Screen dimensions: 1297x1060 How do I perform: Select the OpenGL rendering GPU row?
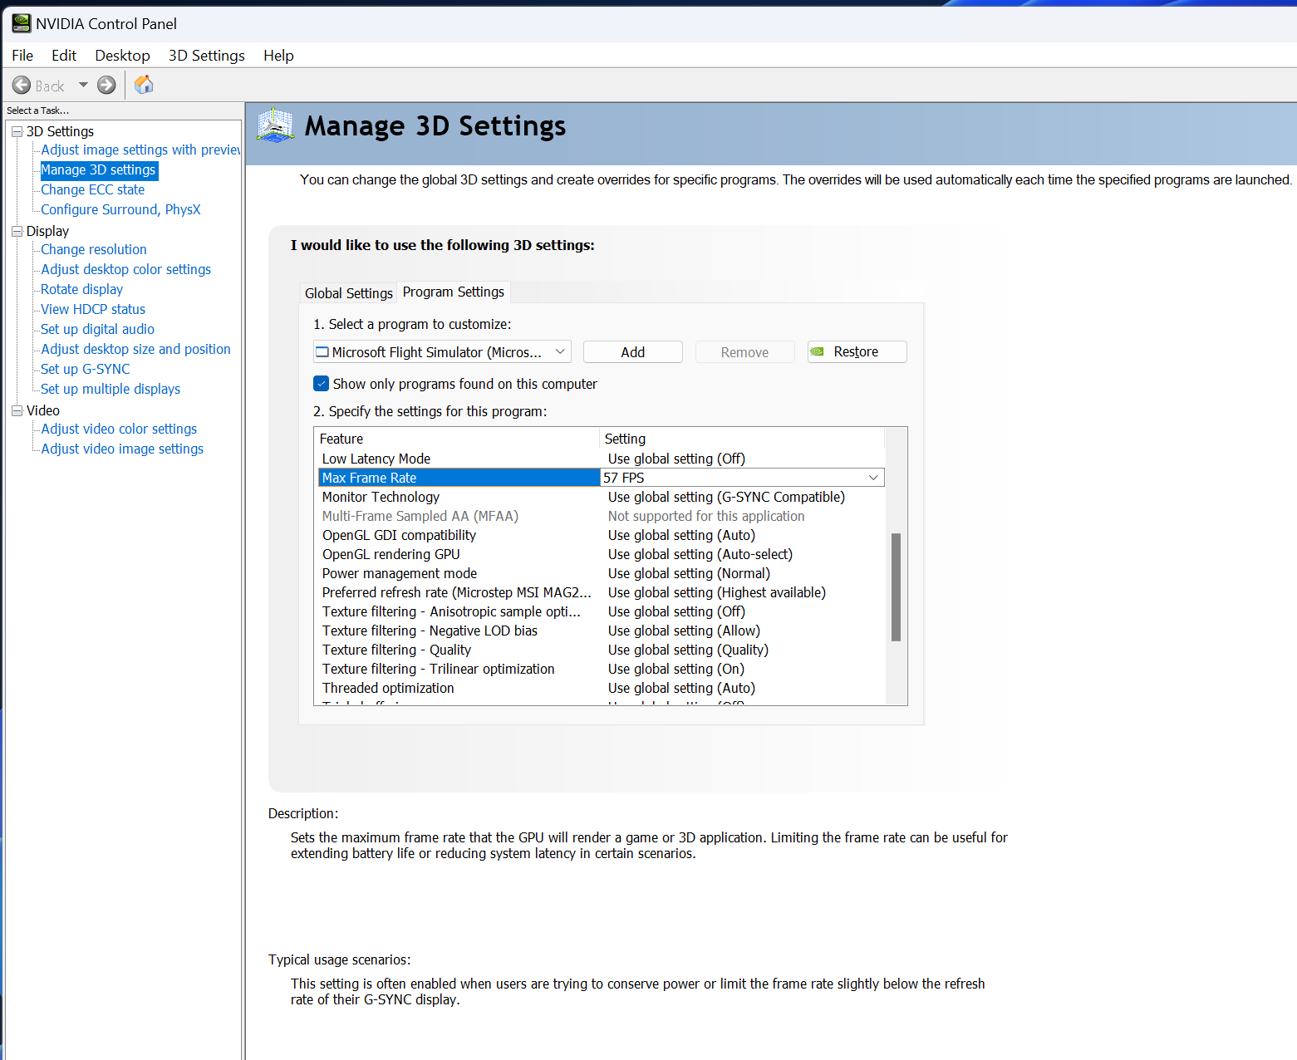[602, 554]
